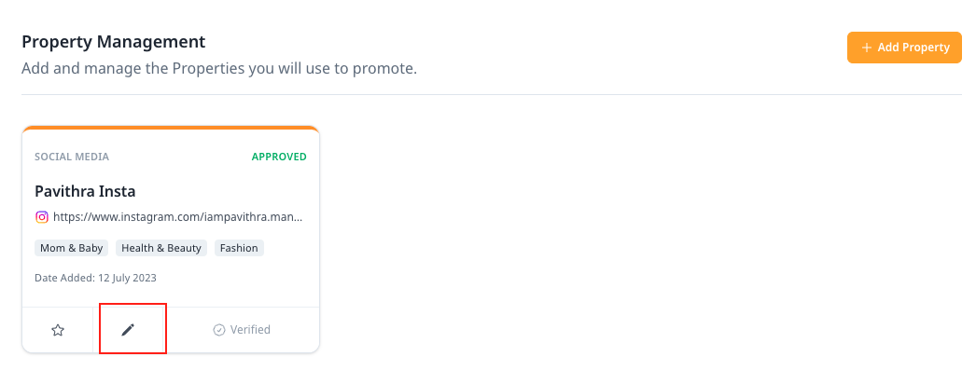This screenshot has width=976, height=384.
Task: Open the instagram.com/iampavithra profile link
Action: [178, 217]
